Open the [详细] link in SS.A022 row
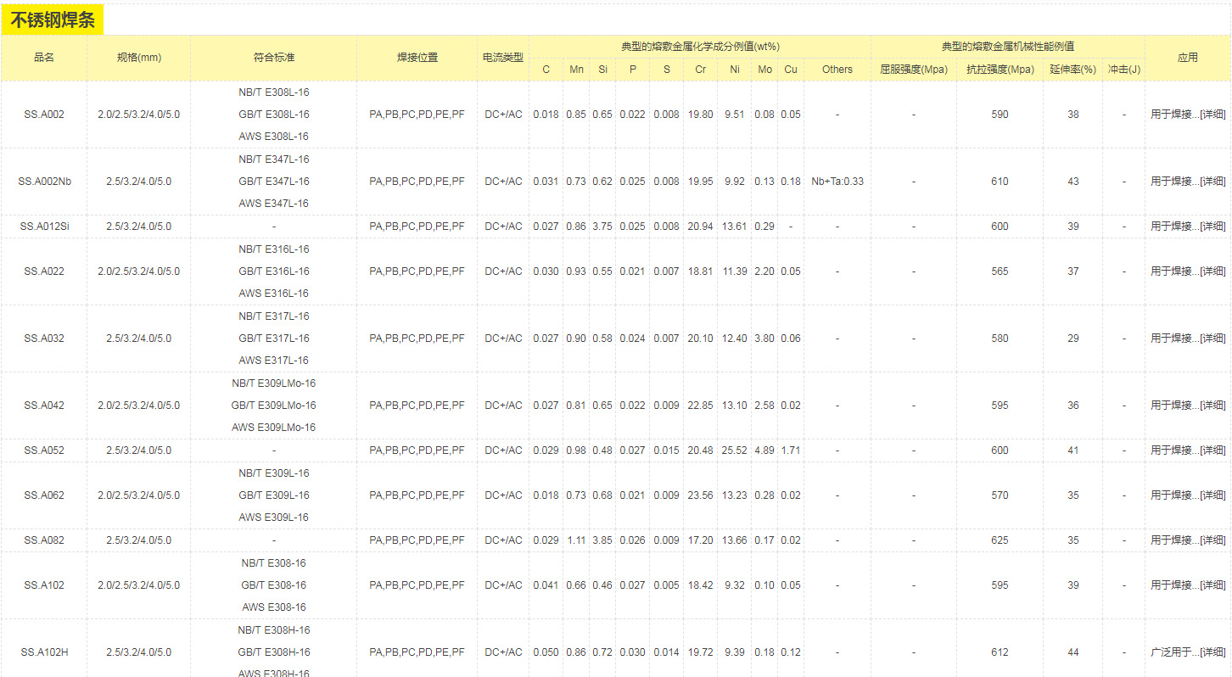This screenshot has height=677, width=1232. click(1212, 271)
